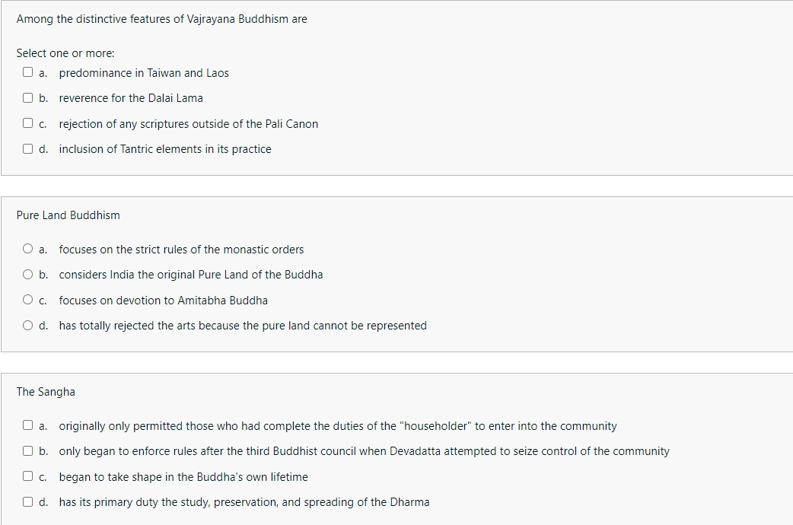This screenshot has height=525, width=793.
Task: Click the question title 'Pure Land Buddhism'
Action: tap(68, 215)
